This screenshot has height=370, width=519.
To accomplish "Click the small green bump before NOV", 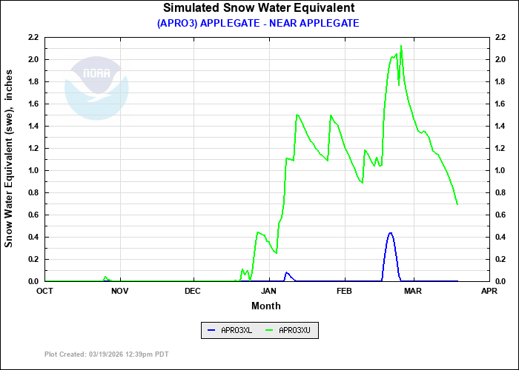I will [x=105, y=277].
